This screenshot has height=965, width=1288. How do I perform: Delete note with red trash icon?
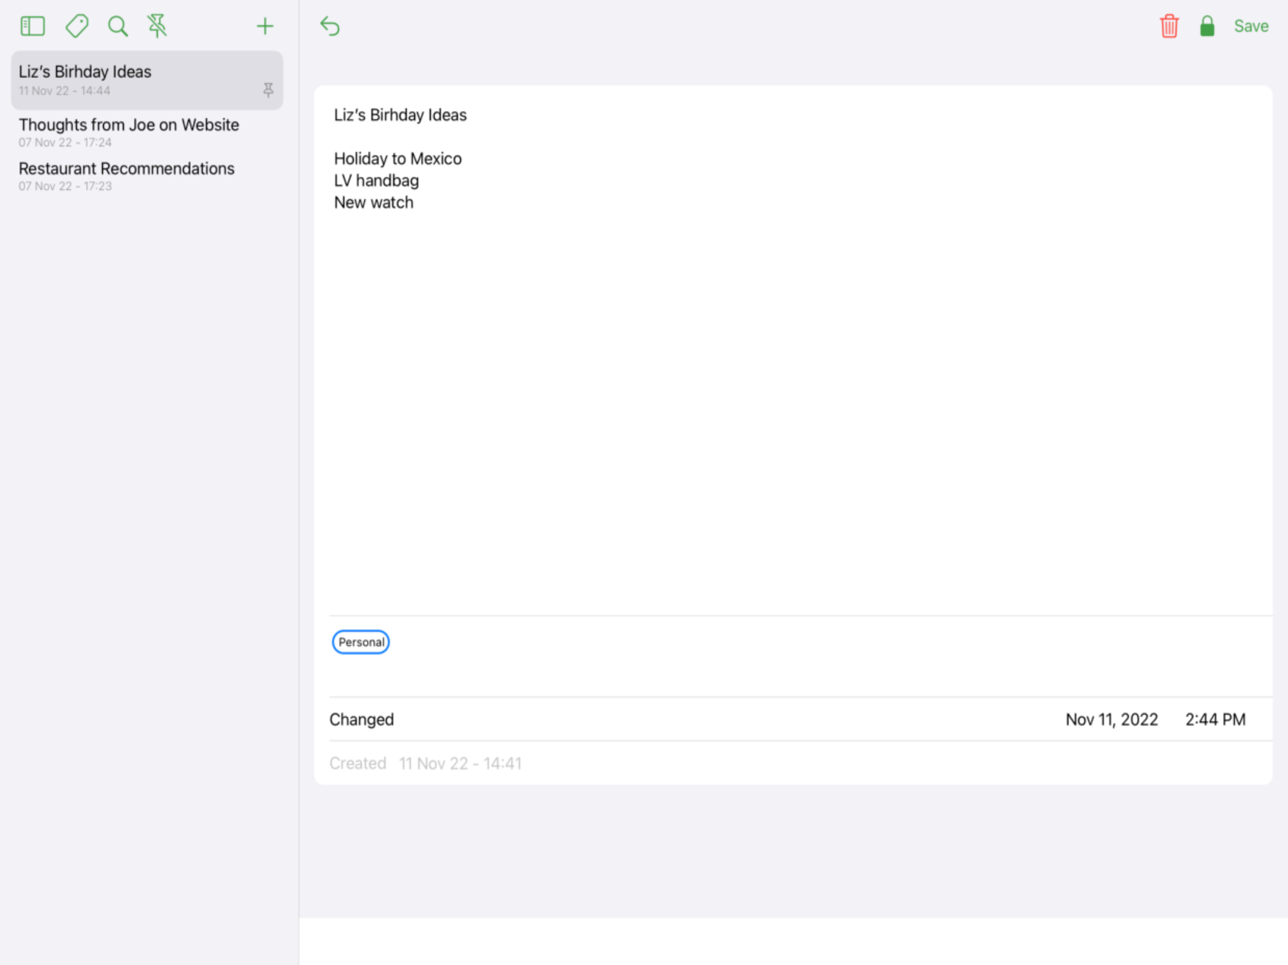click(1169, 26)
